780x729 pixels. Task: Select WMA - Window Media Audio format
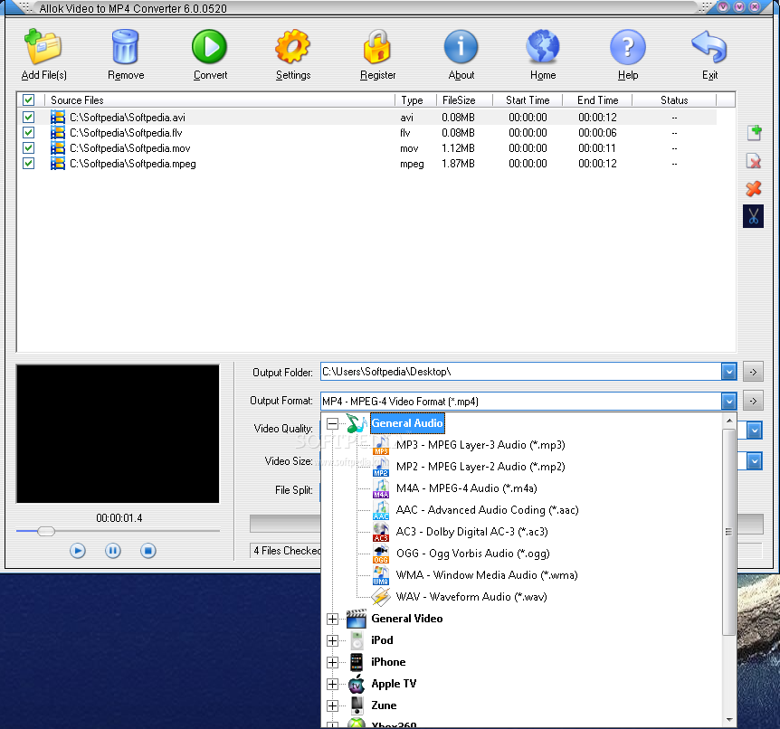click(487, 575)
